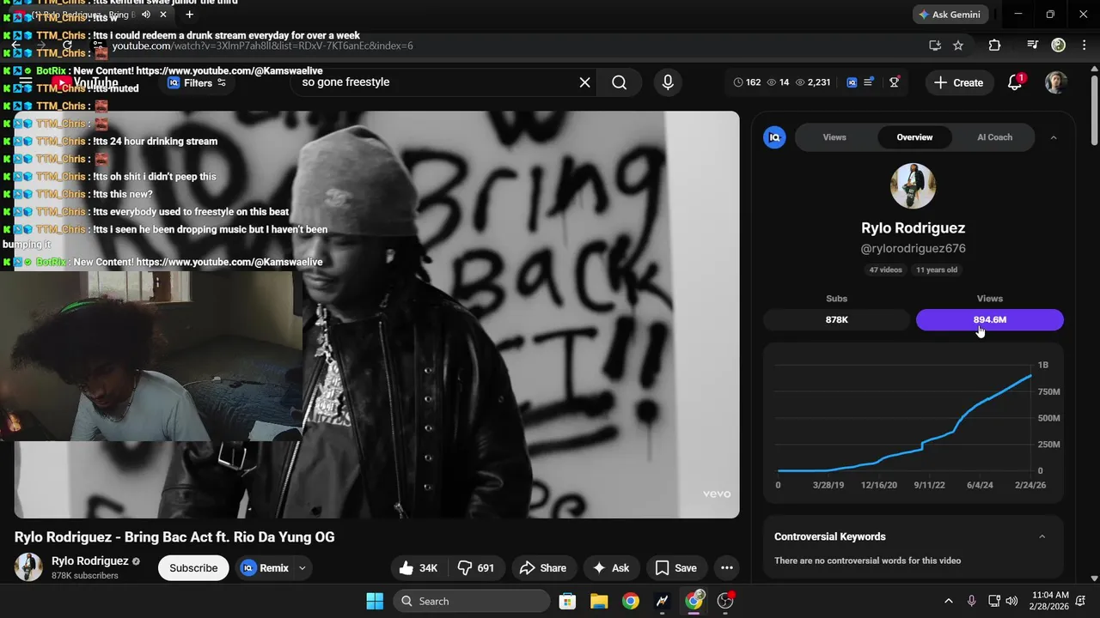Image resolution: width=1100 pixels, height=618 pixels.
Task: Click the magnifier search button in YouTube
Action: [619, 82]
